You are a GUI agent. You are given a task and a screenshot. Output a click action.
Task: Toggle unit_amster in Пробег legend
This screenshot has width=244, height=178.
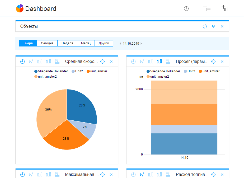click(x=209, y=71)
